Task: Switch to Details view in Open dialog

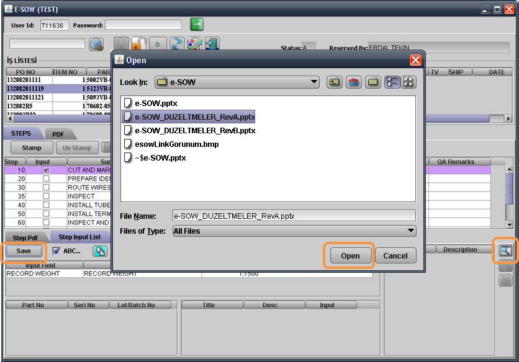Action: point(408,82)
